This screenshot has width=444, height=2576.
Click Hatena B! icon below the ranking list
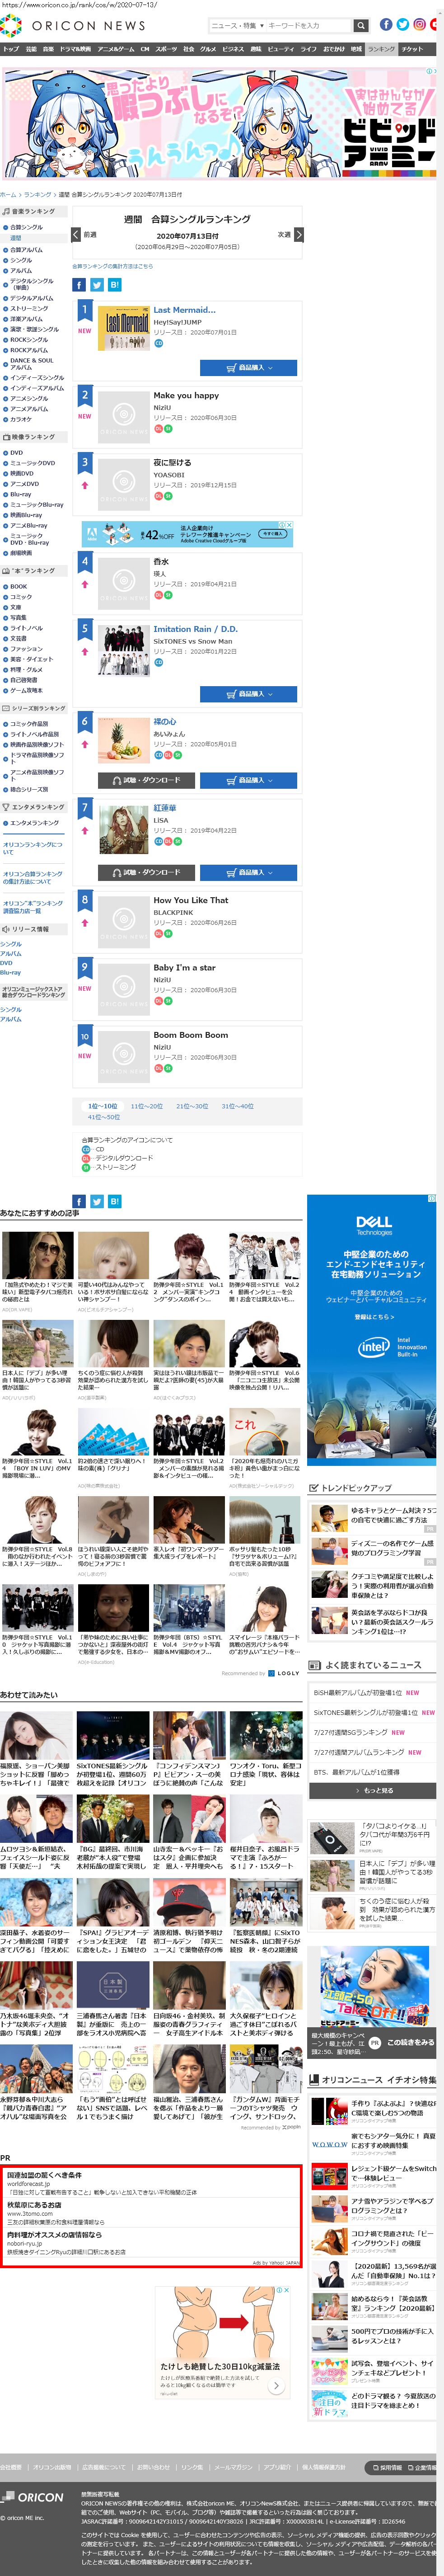(115, 1201)
